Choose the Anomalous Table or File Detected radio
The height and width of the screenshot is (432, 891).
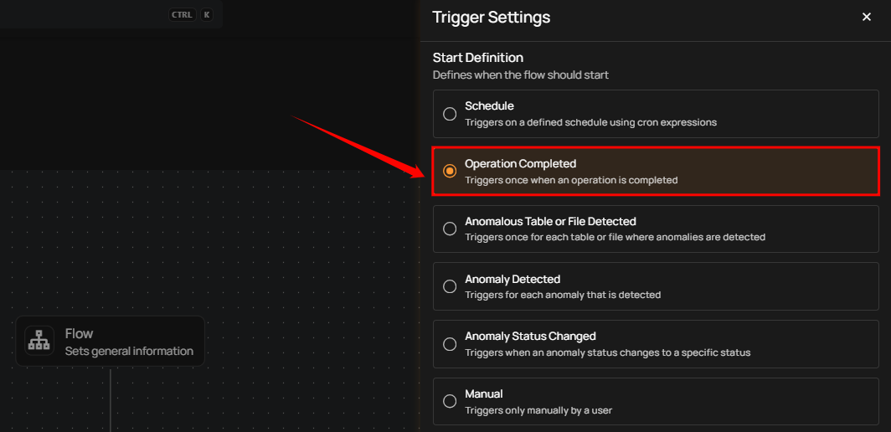point(450,229)
